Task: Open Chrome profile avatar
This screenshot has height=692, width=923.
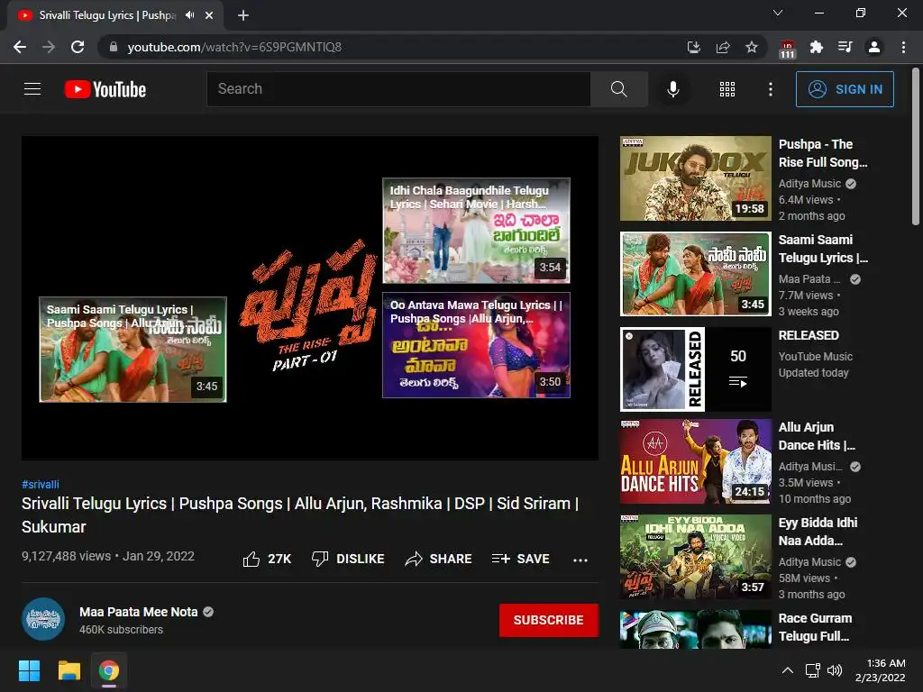Action: point(874,47)
